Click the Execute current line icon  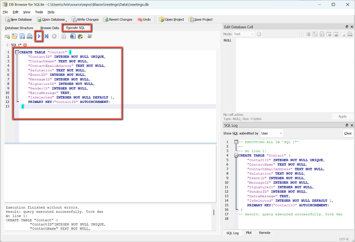click(x=47, y=36)
